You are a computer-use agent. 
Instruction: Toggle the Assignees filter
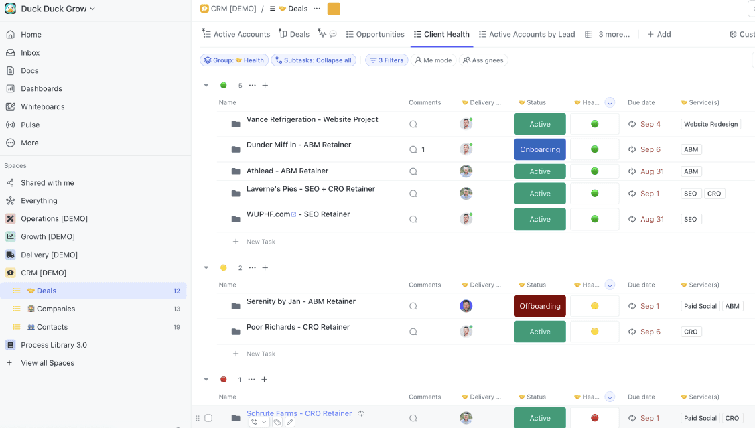(483, 60)
